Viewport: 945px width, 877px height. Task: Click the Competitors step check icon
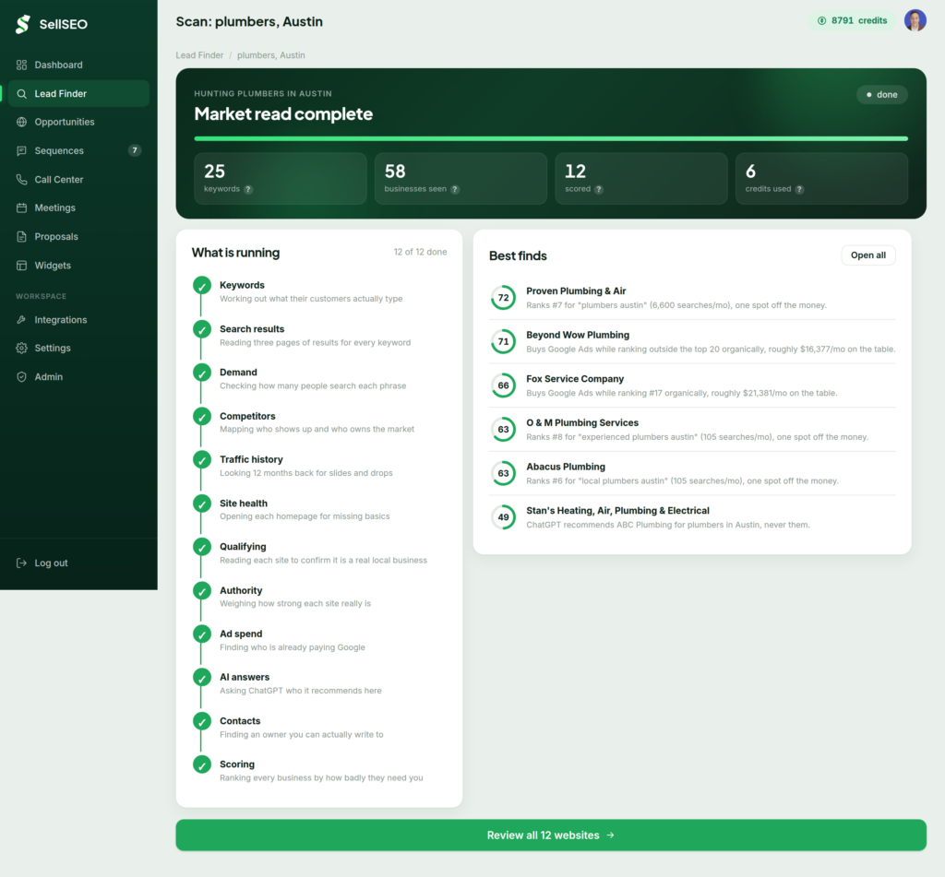pyautogui.click(x=202, y=416)
